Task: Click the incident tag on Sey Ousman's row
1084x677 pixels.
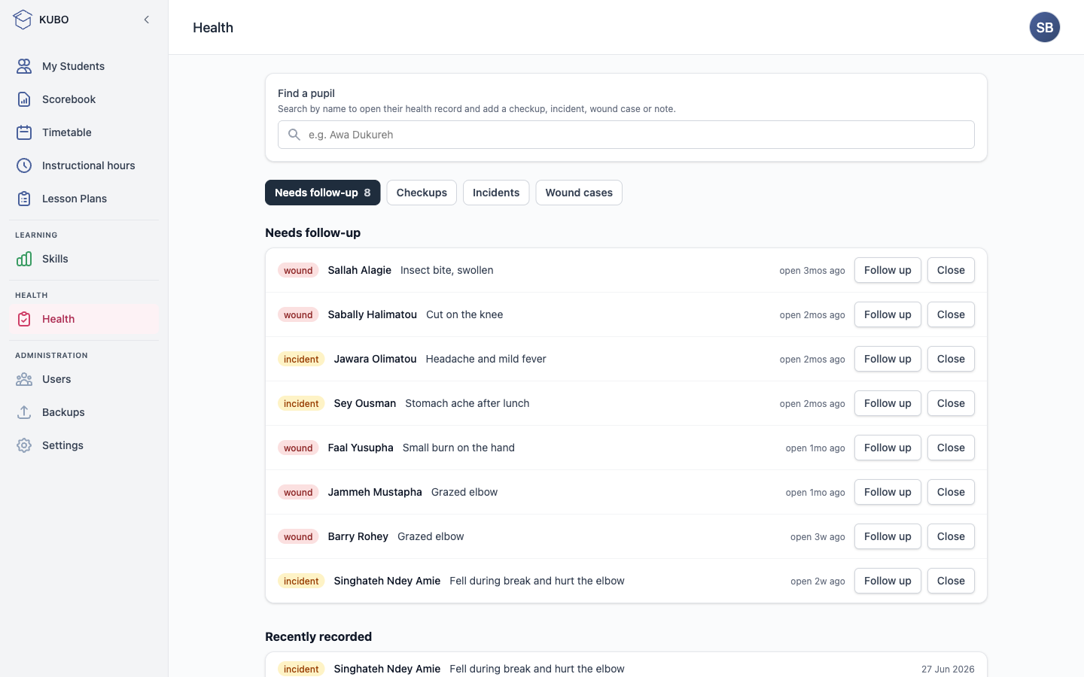Action: 301,403
